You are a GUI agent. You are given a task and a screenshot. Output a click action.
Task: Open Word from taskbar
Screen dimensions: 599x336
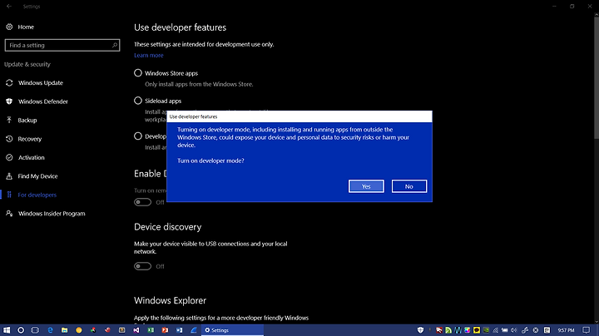[179, 330]
